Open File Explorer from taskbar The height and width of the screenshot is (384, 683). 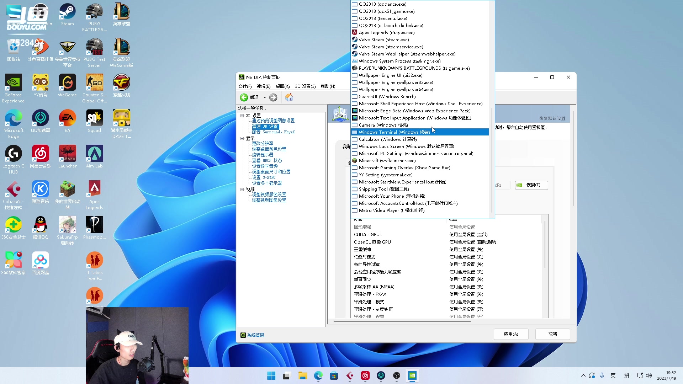tap(302, 375)
